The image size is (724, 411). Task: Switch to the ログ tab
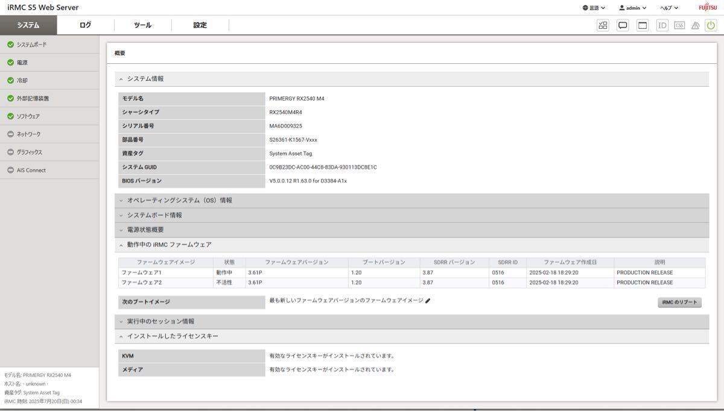[86, 25]
